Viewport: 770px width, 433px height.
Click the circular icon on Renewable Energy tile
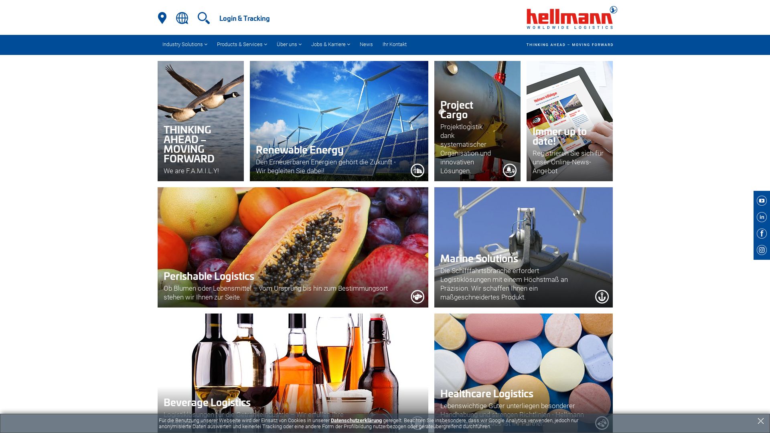click(417, 170)
